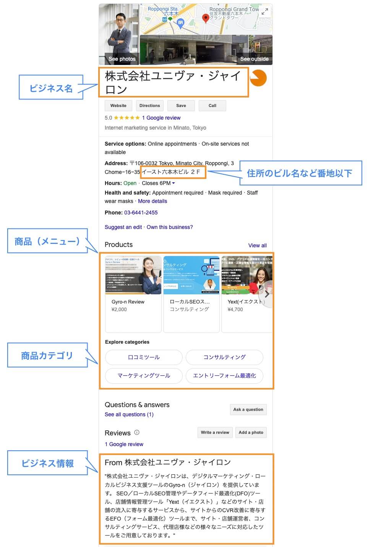Click the Questions & answers heading
The height and width of the screenshot is (547, 368).
pos(137,405)
